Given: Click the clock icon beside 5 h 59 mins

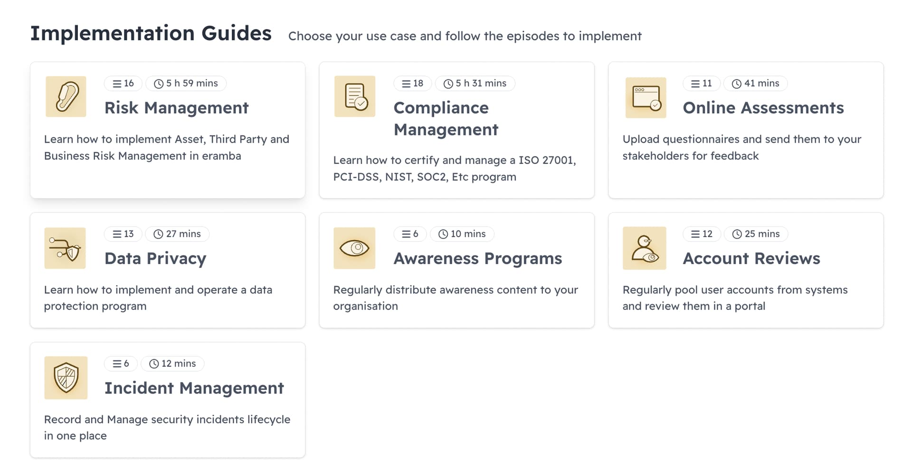Looking at the screenshot, I should coord(159,84).
